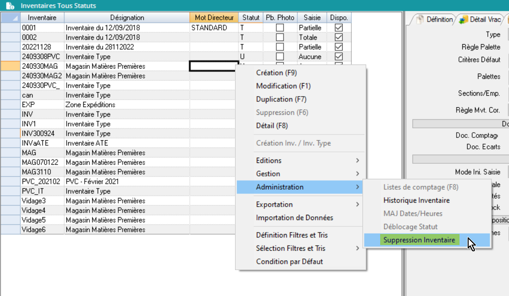Screen dimensions: 509x296
Task: Check Pb. Photo for inventory 0001
Action: 280,28
